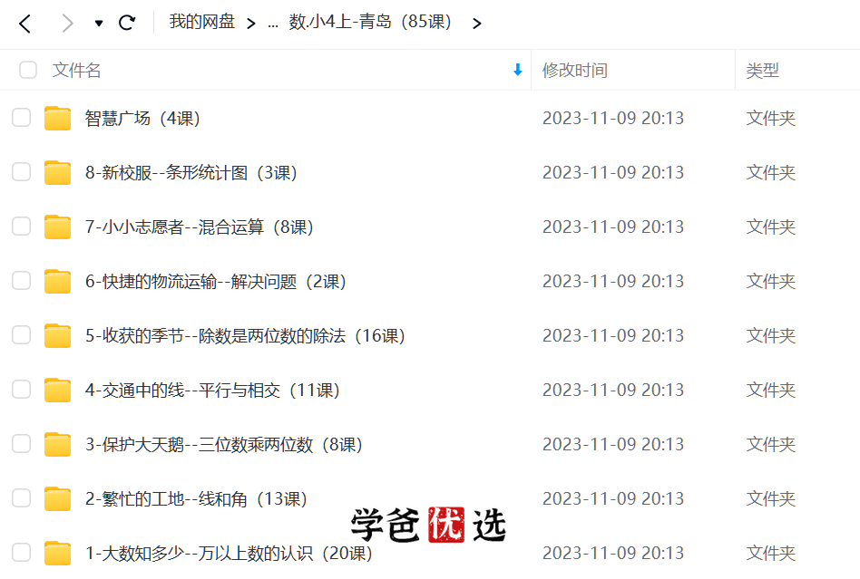Check the box for 3-保护大天鹅 folder
This screenshot has height=579, width=860.
click(x=22, y=444)
